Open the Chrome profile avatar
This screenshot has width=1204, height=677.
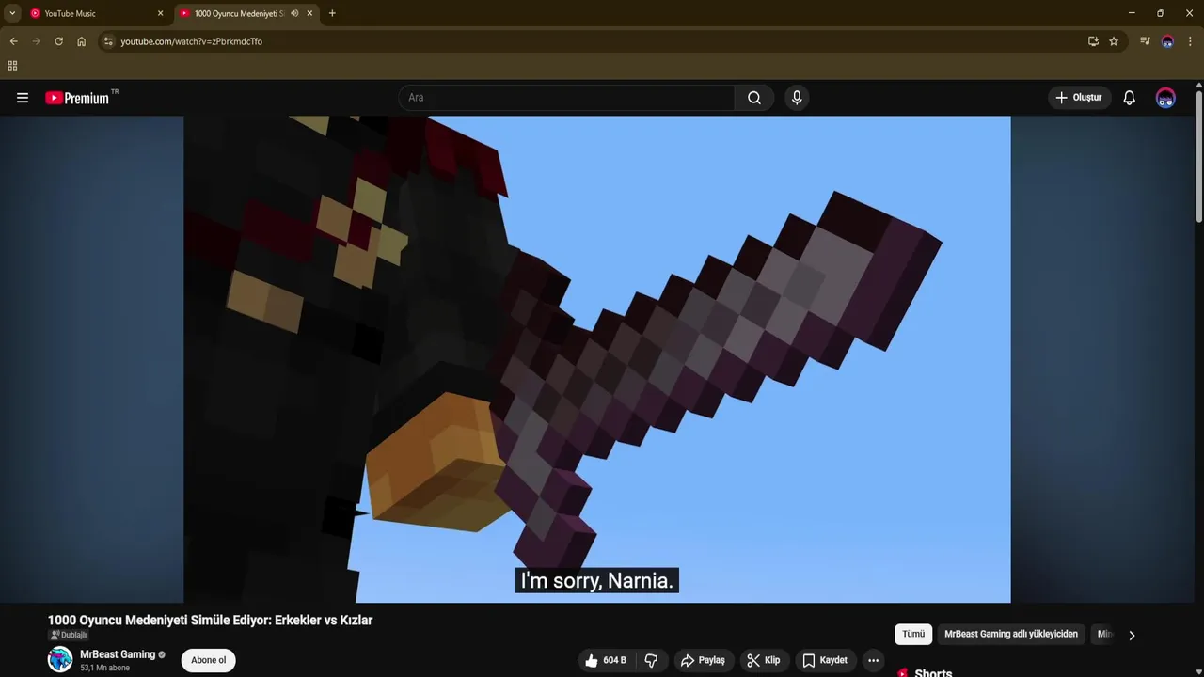pos(1167,41)
